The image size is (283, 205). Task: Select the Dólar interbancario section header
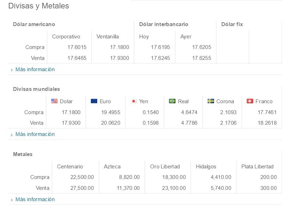point(164,24)
